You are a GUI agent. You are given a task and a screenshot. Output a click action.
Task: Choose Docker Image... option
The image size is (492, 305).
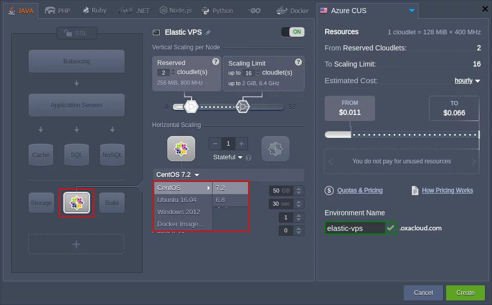(x=183, y=224)
